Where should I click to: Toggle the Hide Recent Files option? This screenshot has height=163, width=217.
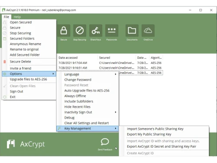tap(88, 107)
